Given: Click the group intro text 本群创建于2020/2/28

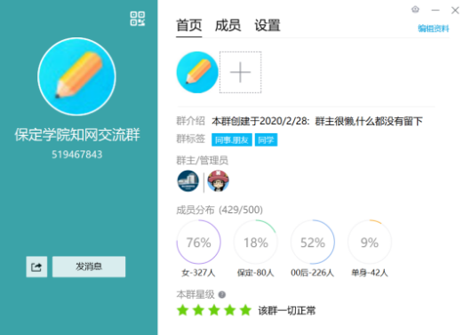Looking at the screenshot, I should click(260, 121).
